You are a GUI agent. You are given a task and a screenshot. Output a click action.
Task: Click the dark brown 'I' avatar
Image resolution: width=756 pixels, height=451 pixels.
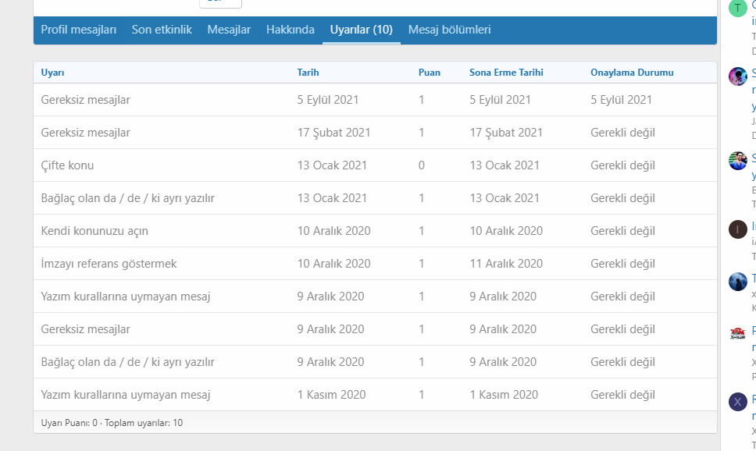coord(737,229)
